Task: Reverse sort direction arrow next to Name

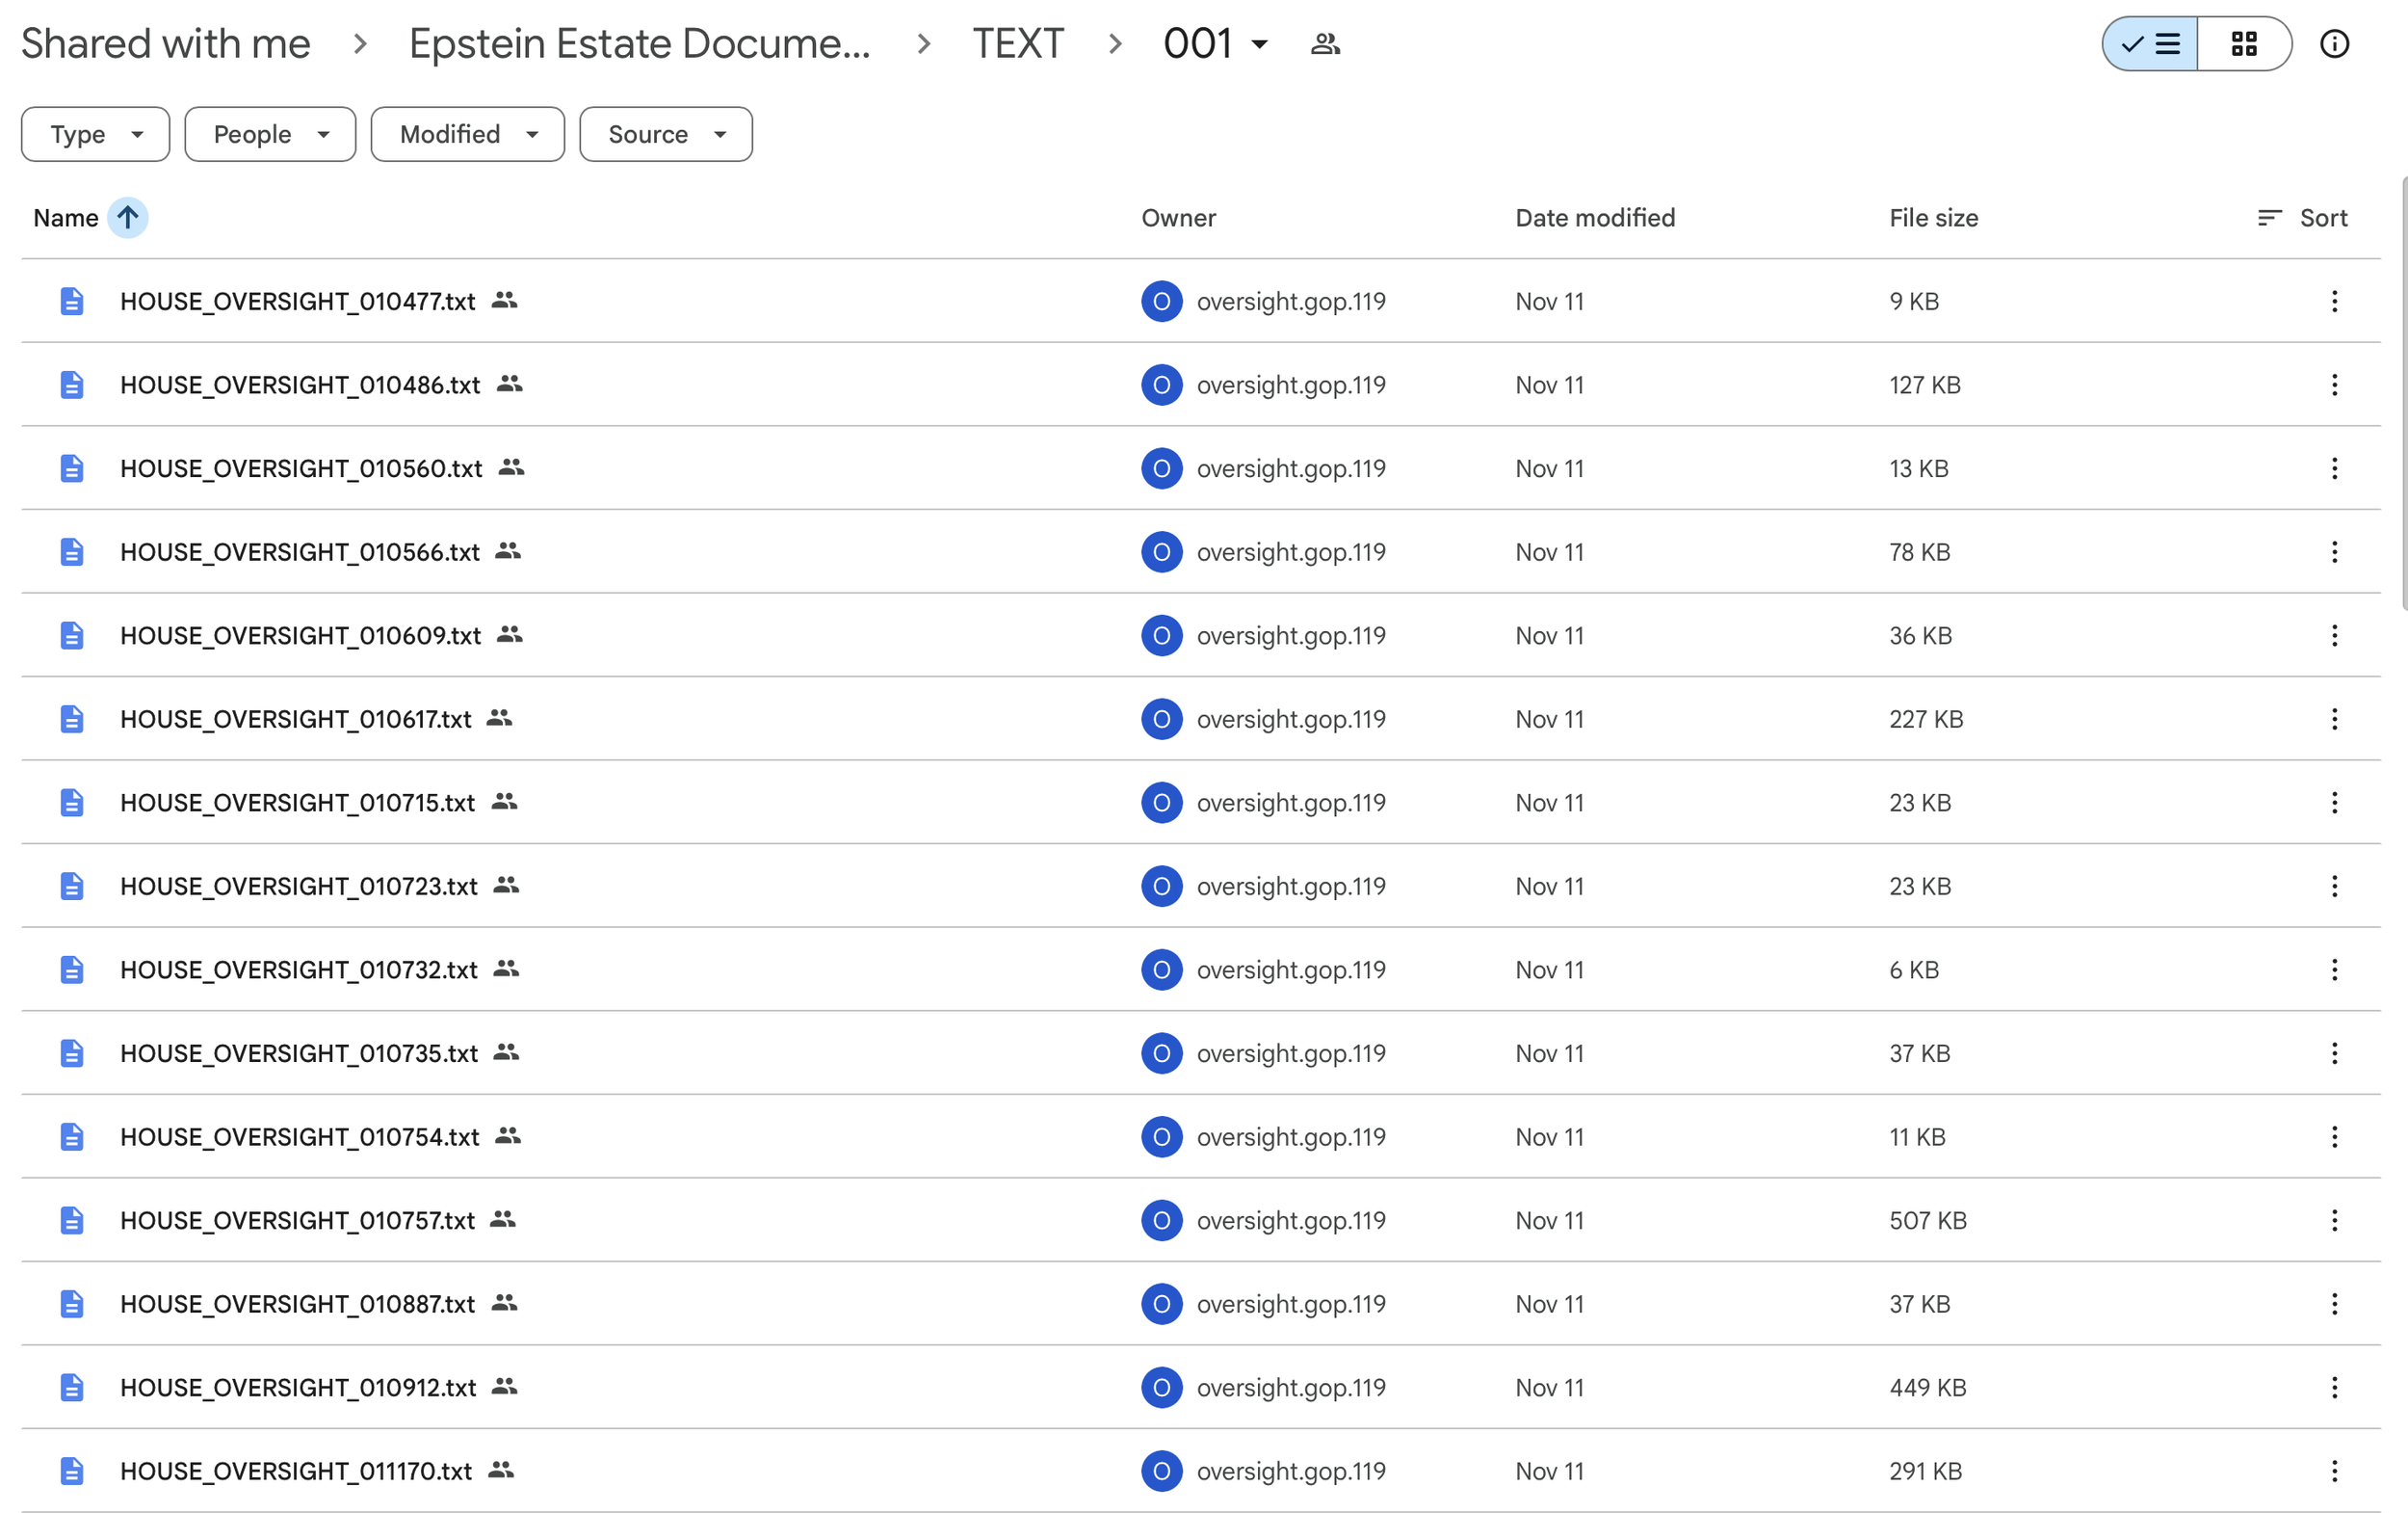Action: click(x=128, y=217)
